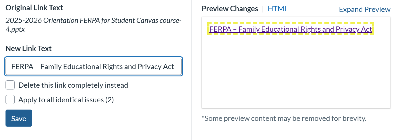The height and width of the screenshot is (140, 399).
Task: Follow the FERPA link in the preview
Action: (x=290, y=29)
